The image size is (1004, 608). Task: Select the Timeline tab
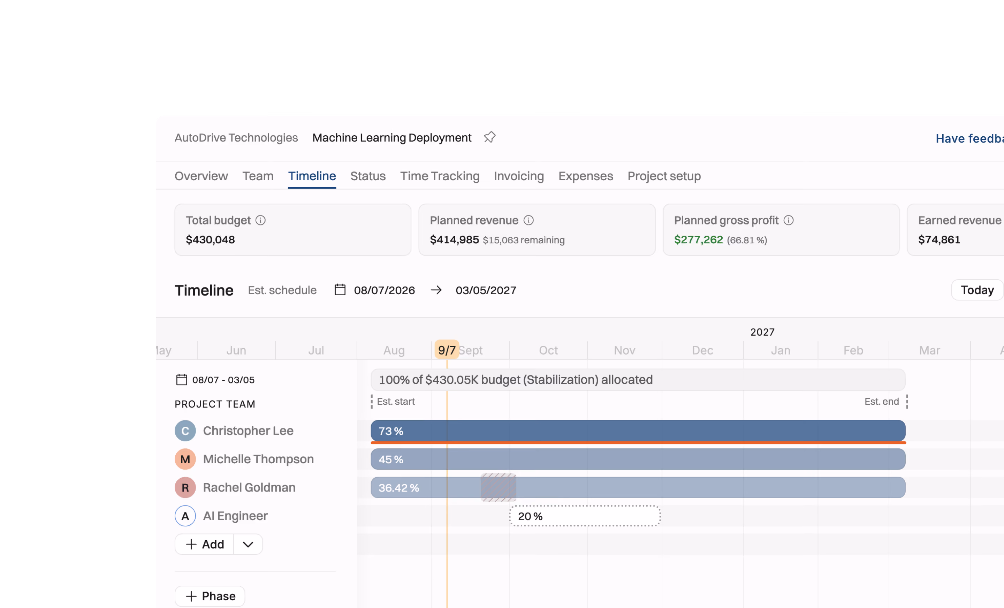click(x=312, y=176)
